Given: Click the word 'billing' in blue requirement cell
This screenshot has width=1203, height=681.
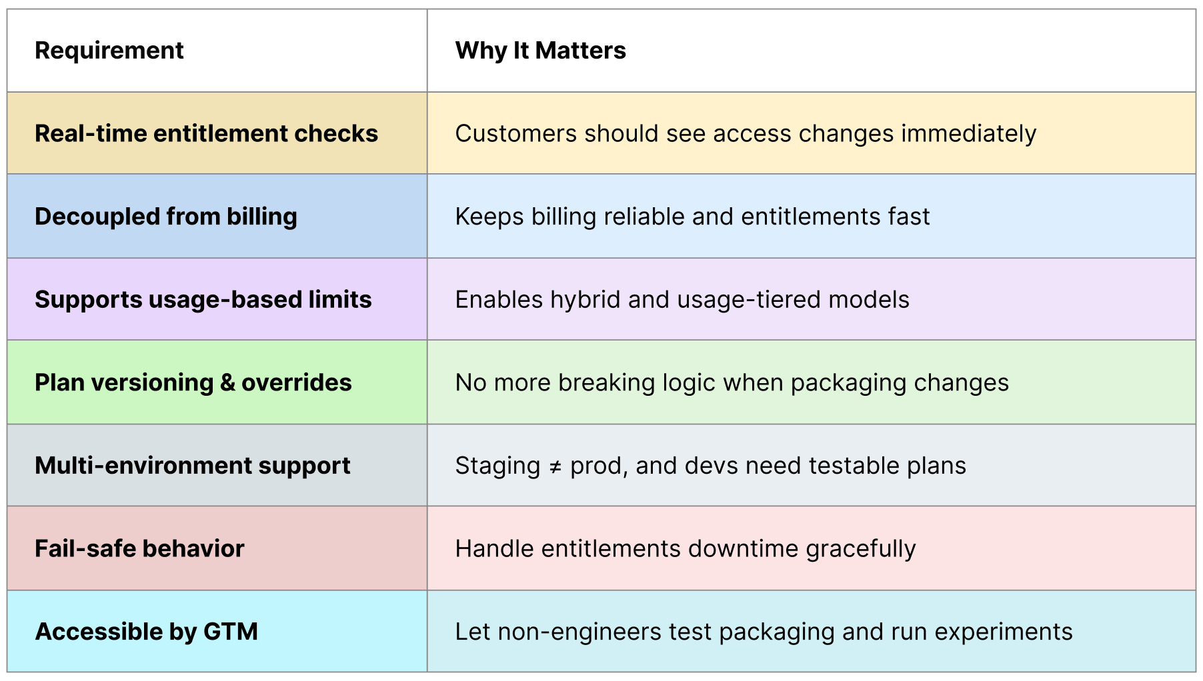Looking at the screenshot, I should coord(261,217).
